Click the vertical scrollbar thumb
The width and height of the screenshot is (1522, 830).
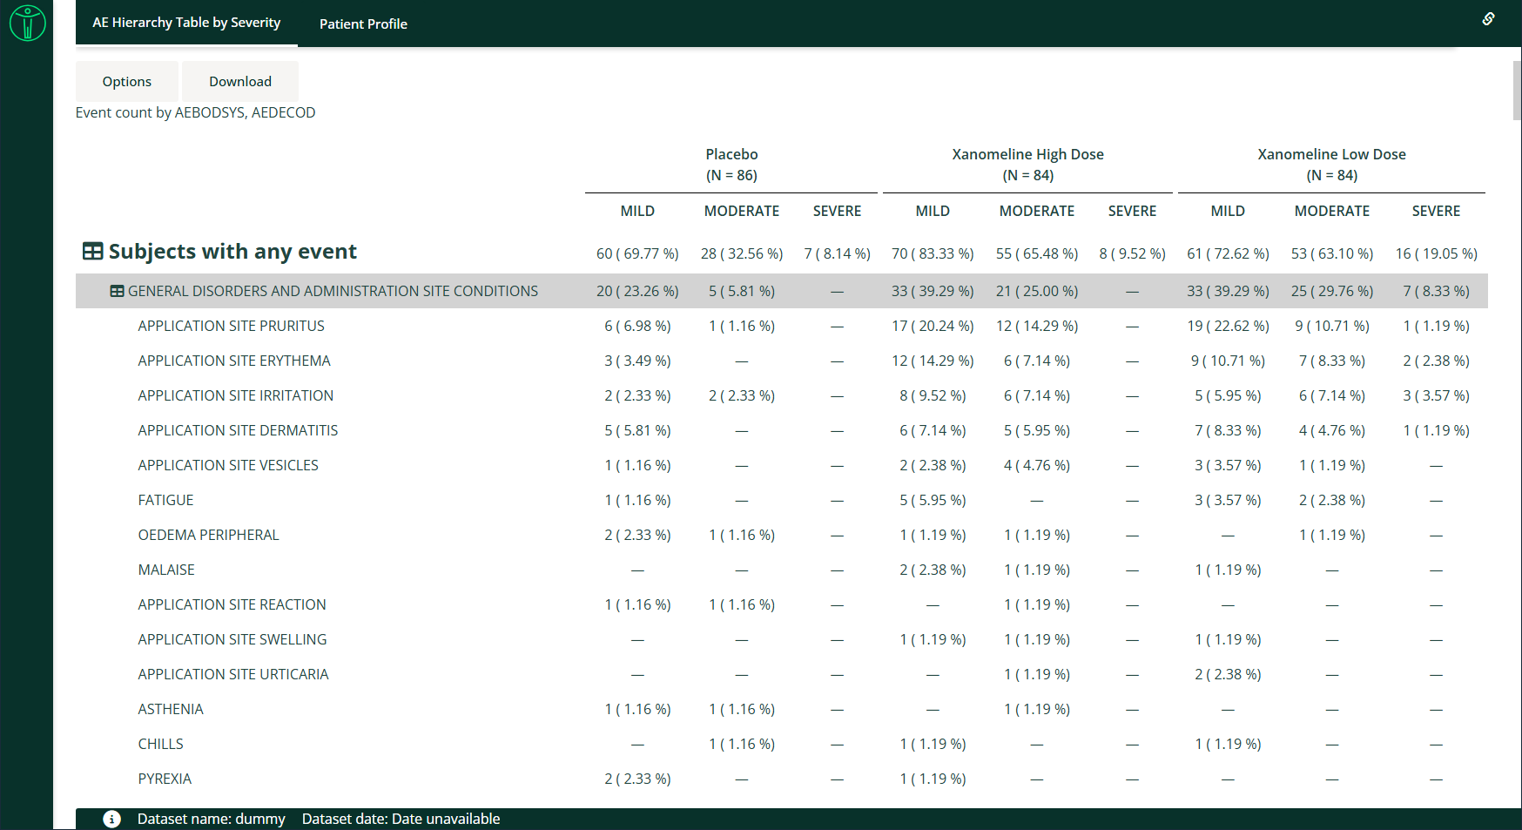(1517, 91)
